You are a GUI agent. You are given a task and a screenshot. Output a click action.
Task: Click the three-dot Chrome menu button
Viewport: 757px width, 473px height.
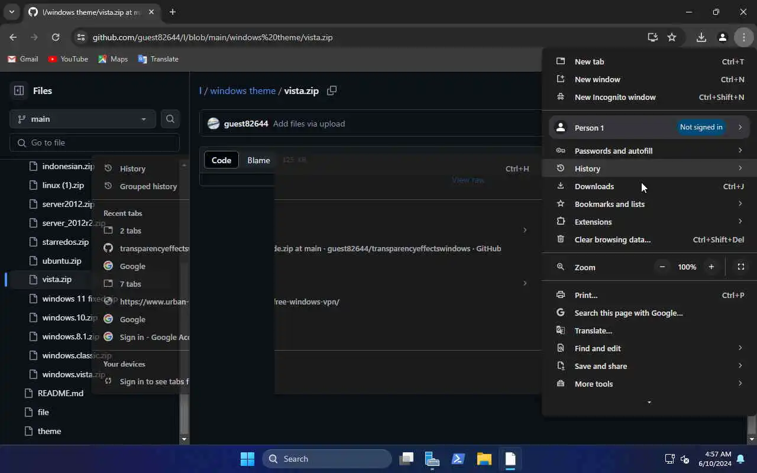(x=743, y=37)
